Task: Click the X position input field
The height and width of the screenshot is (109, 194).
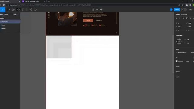Action: [x=180, y=23]
